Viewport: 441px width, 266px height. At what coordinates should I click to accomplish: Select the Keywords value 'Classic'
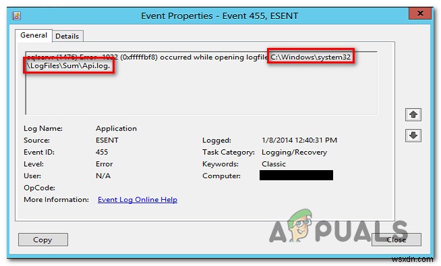pos(274,164)
